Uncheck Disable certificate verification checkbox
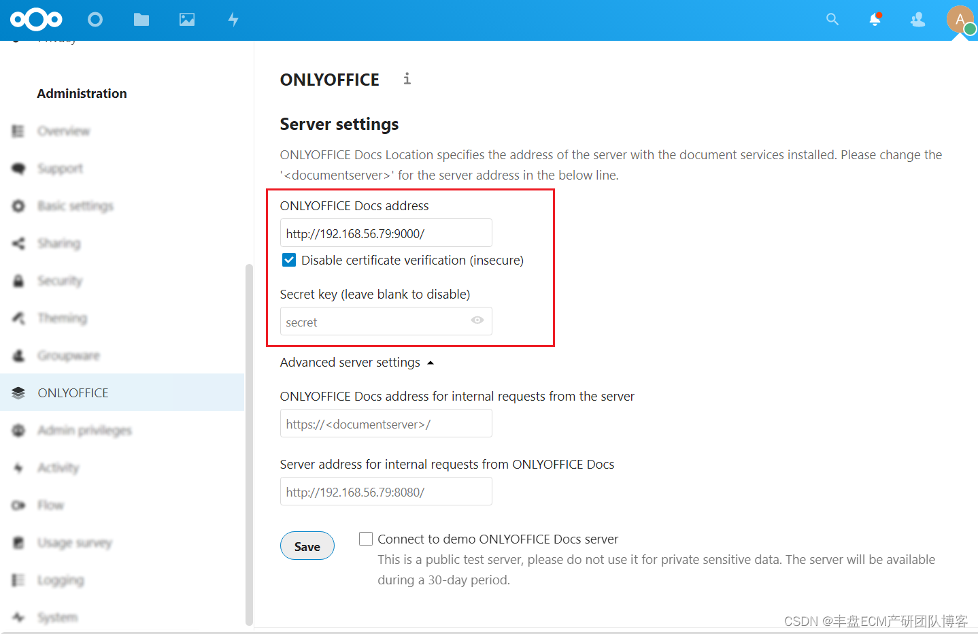The image size is (978, 634). coord(289,260)
